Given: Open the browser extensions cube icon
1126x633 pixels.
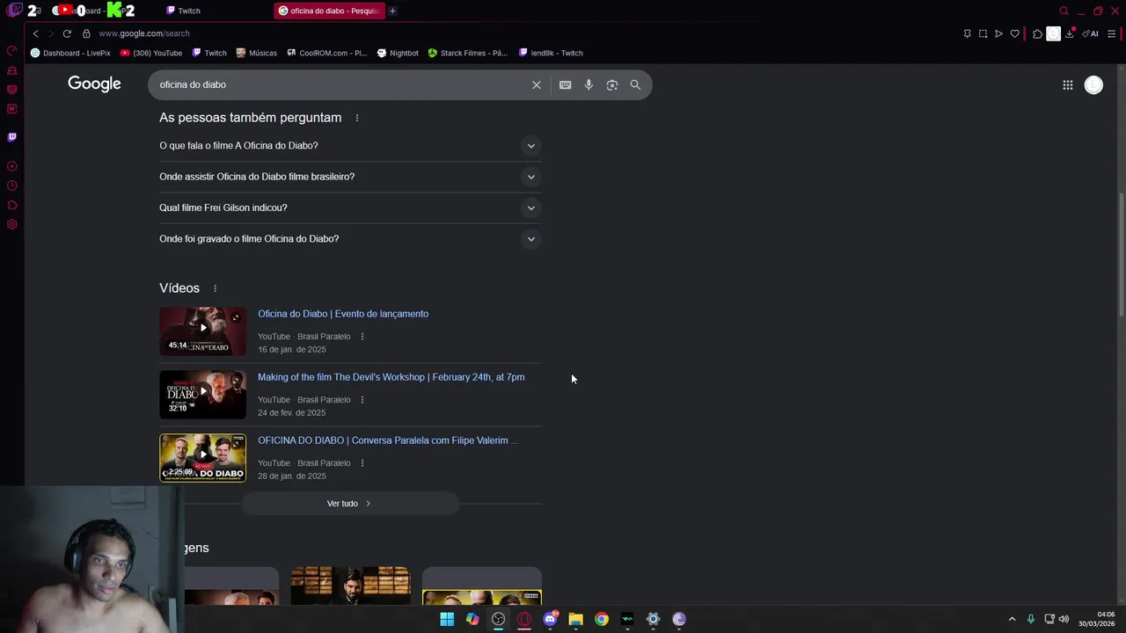Looking at the screenshot, I should pos(1037,33).
